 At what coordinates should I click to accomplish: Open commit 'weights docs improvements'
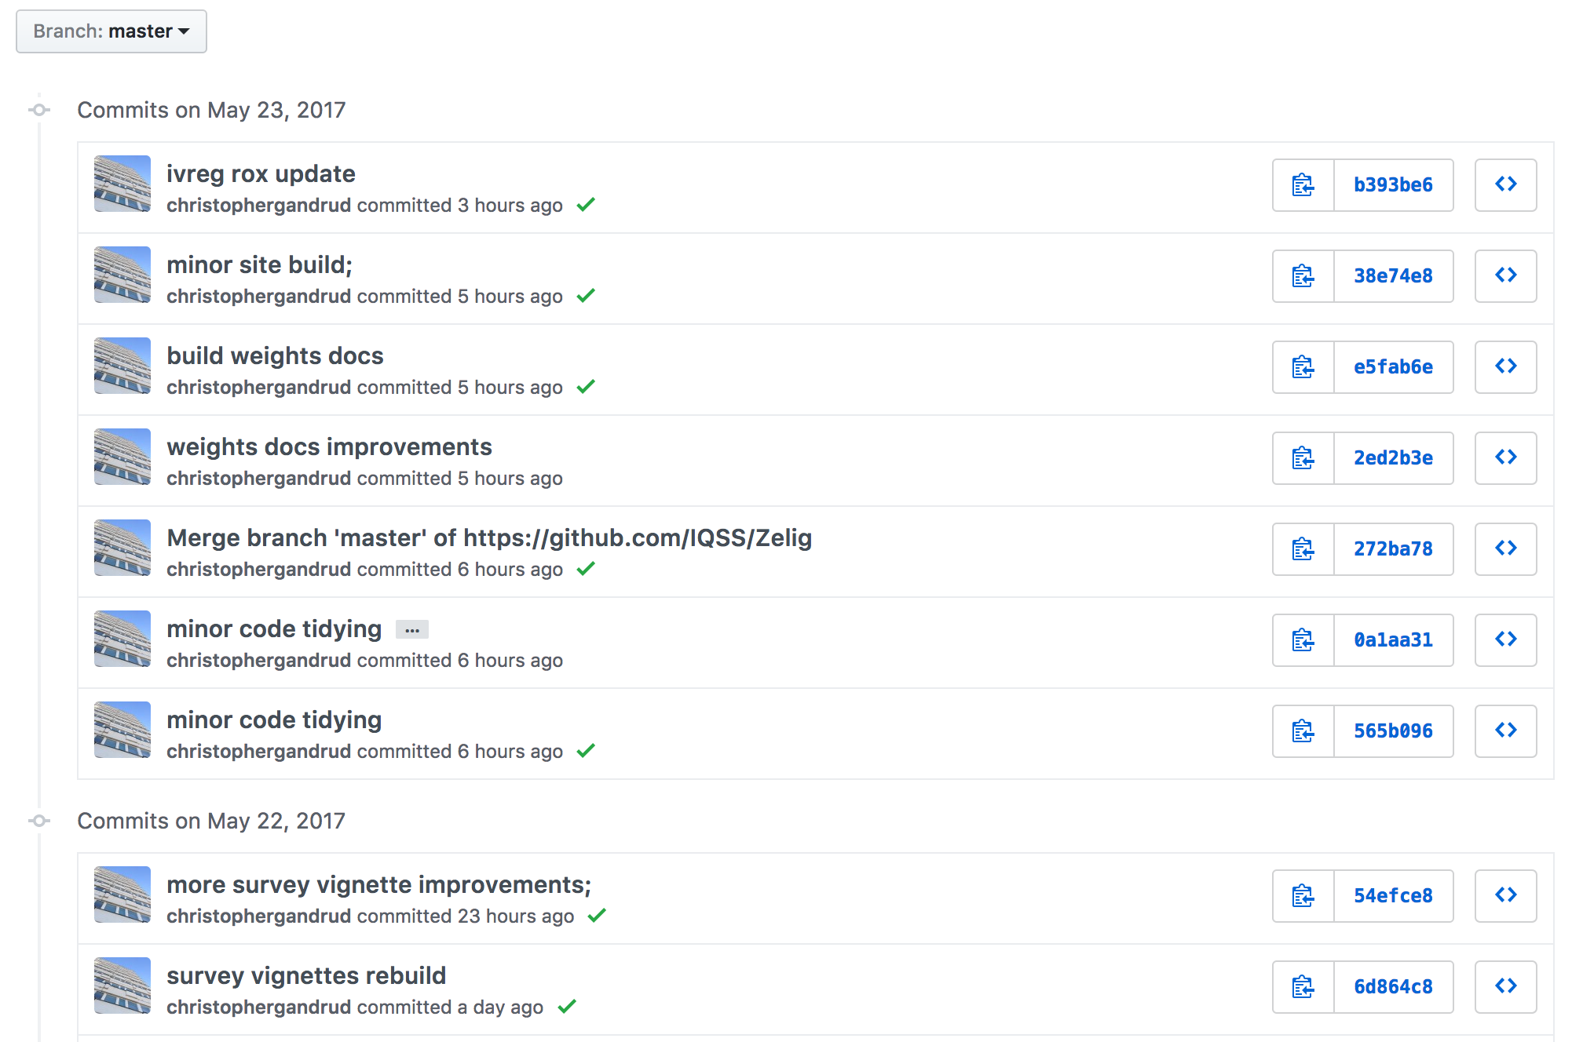coord(329,447)
